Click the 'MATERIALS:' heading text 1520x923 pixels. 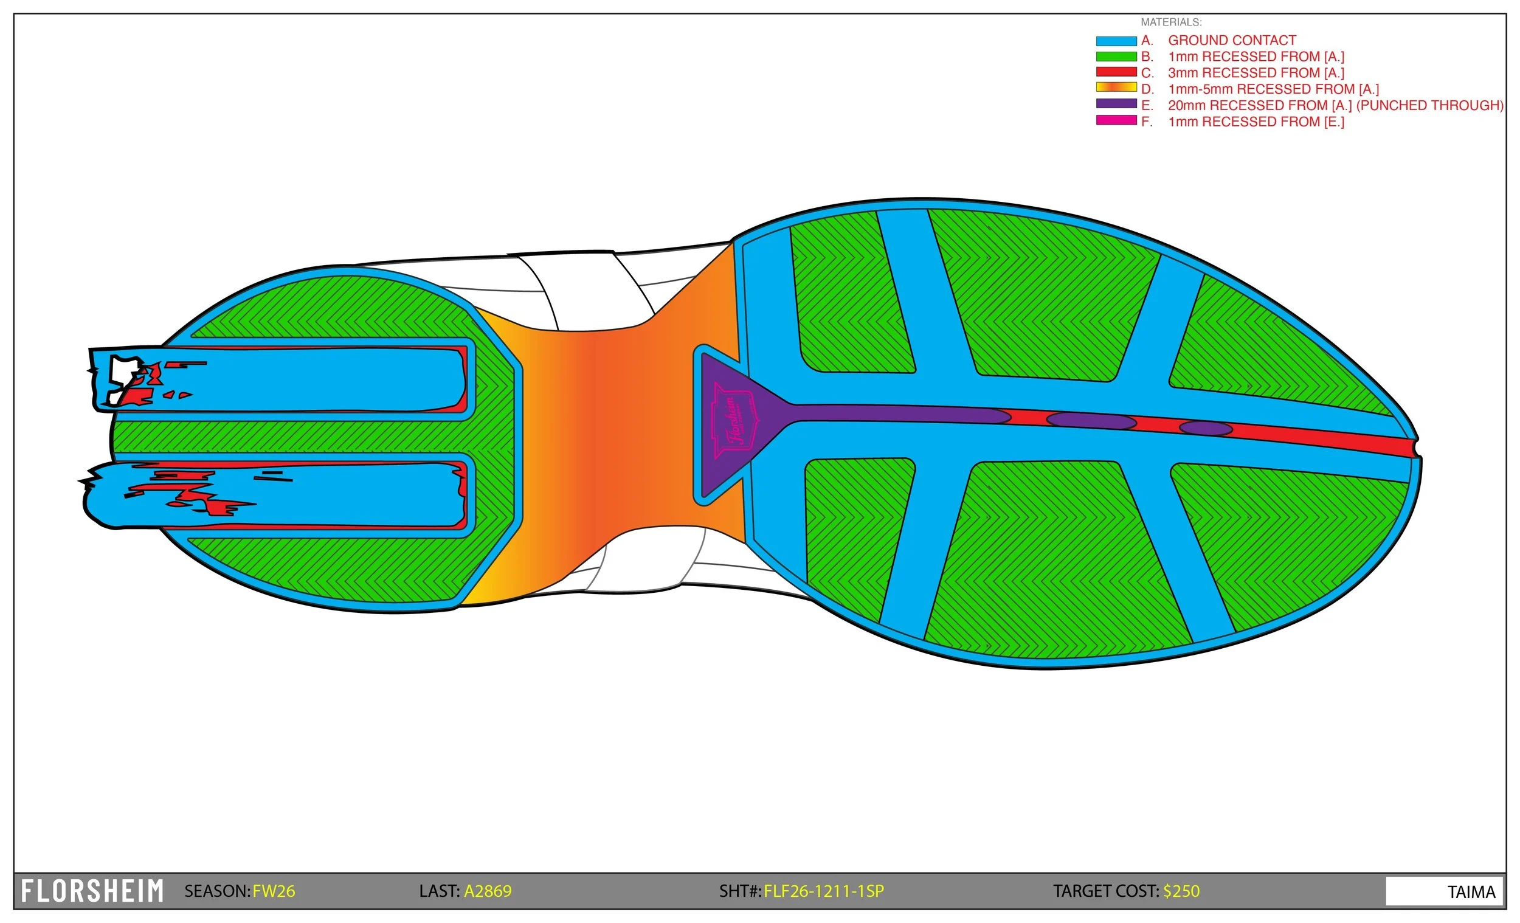(x=1171, y=22)
